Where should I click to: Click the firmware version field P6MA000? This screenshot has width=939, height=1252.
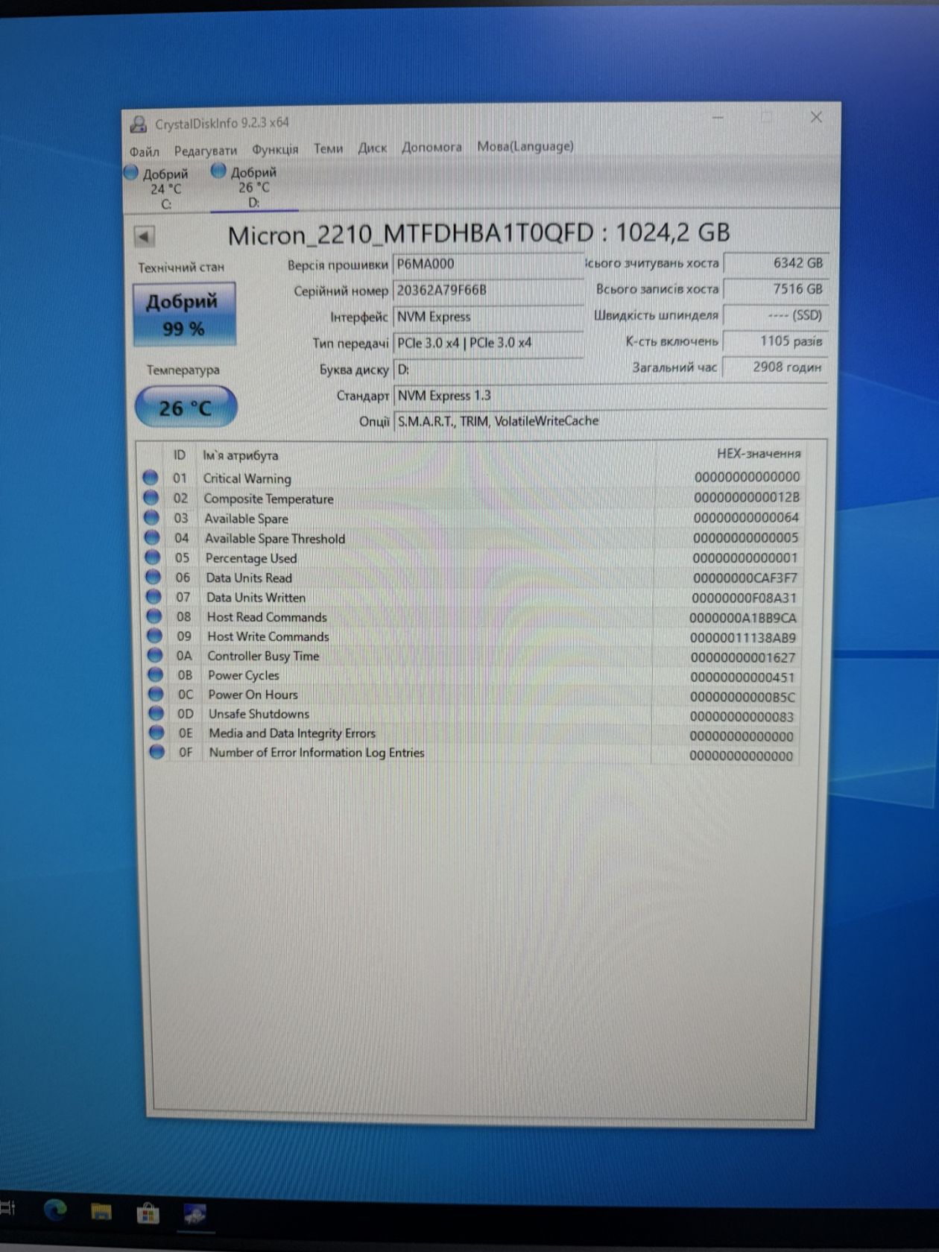pos(487,264)
